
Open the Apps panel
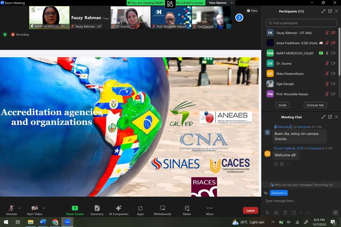[x=140, y=210]
